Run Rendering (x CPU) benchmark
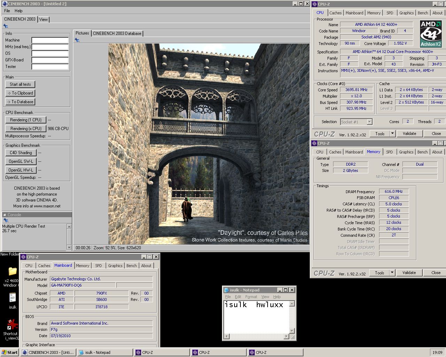Screen dimensions: 446x357 [26, 129]
